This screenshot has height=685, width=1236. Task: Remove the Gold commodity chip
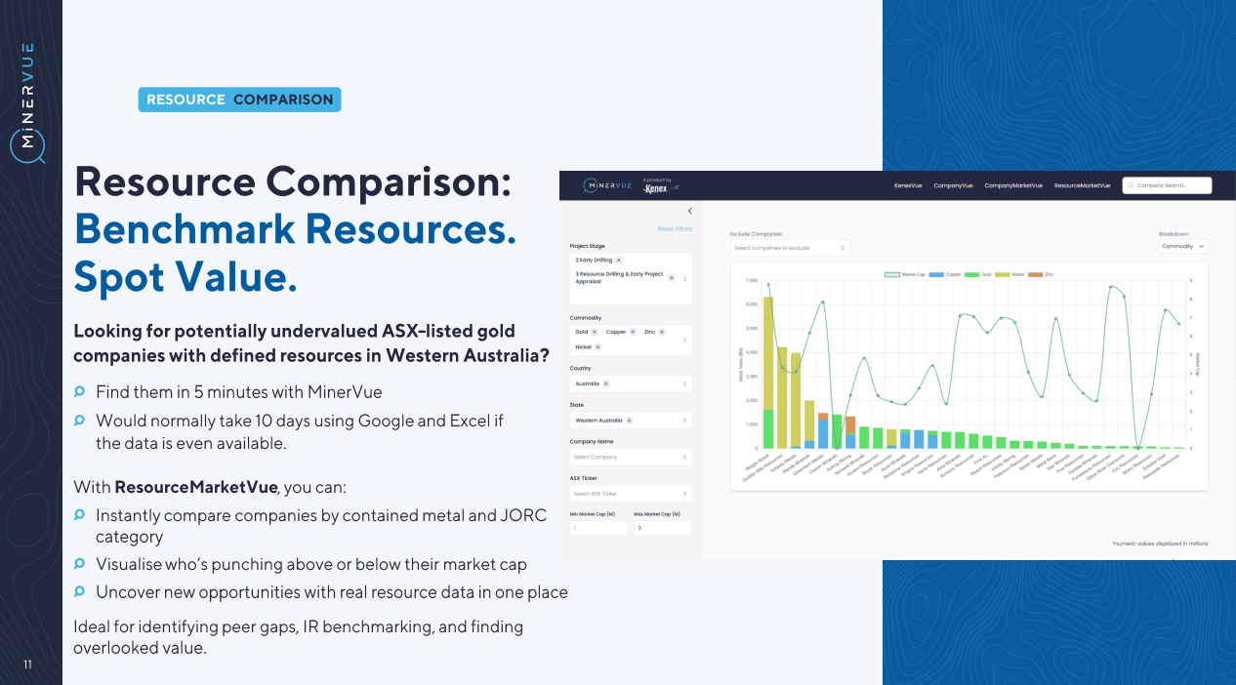(x=595, y=333)
